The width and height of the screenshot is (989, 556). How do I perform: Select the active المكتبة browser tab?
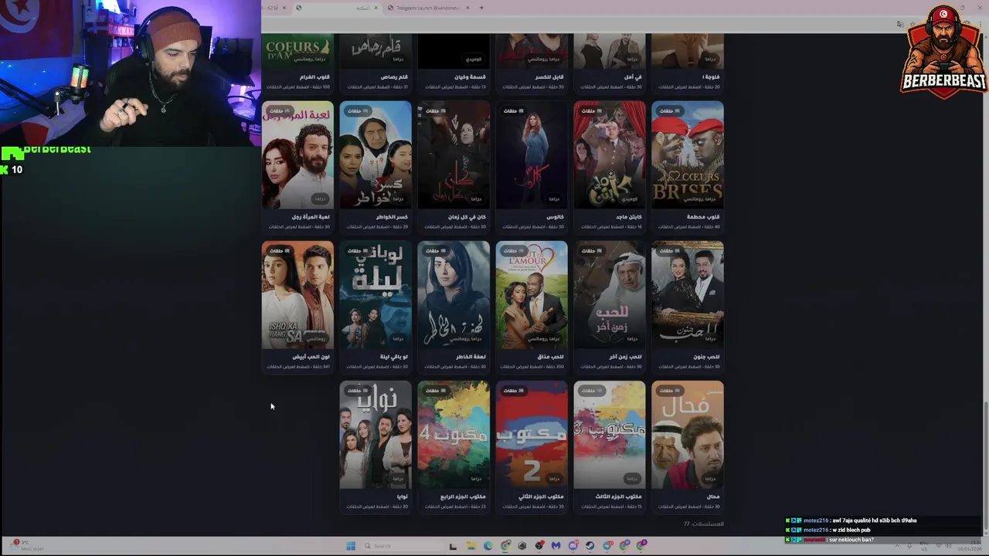click(338, 8)
